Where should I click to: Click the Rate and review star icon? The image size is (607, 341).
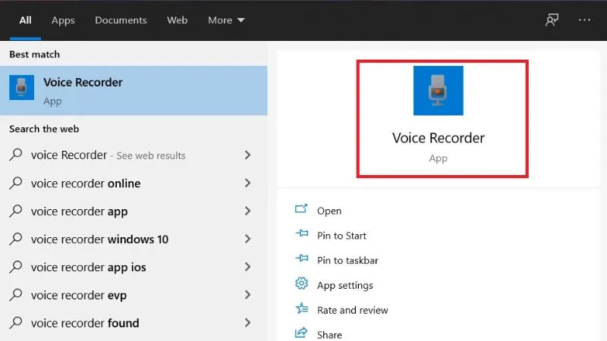[x=301, y=309]
